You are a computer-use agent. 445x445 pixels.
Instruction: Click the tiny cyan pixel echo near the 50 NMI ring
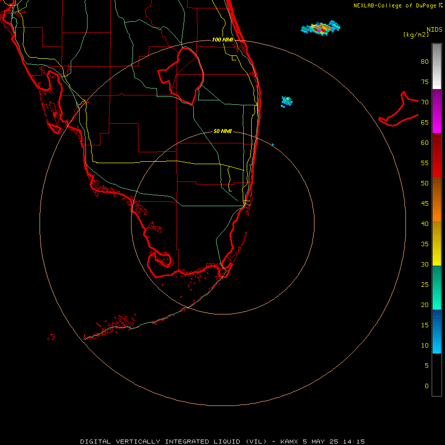273,145
